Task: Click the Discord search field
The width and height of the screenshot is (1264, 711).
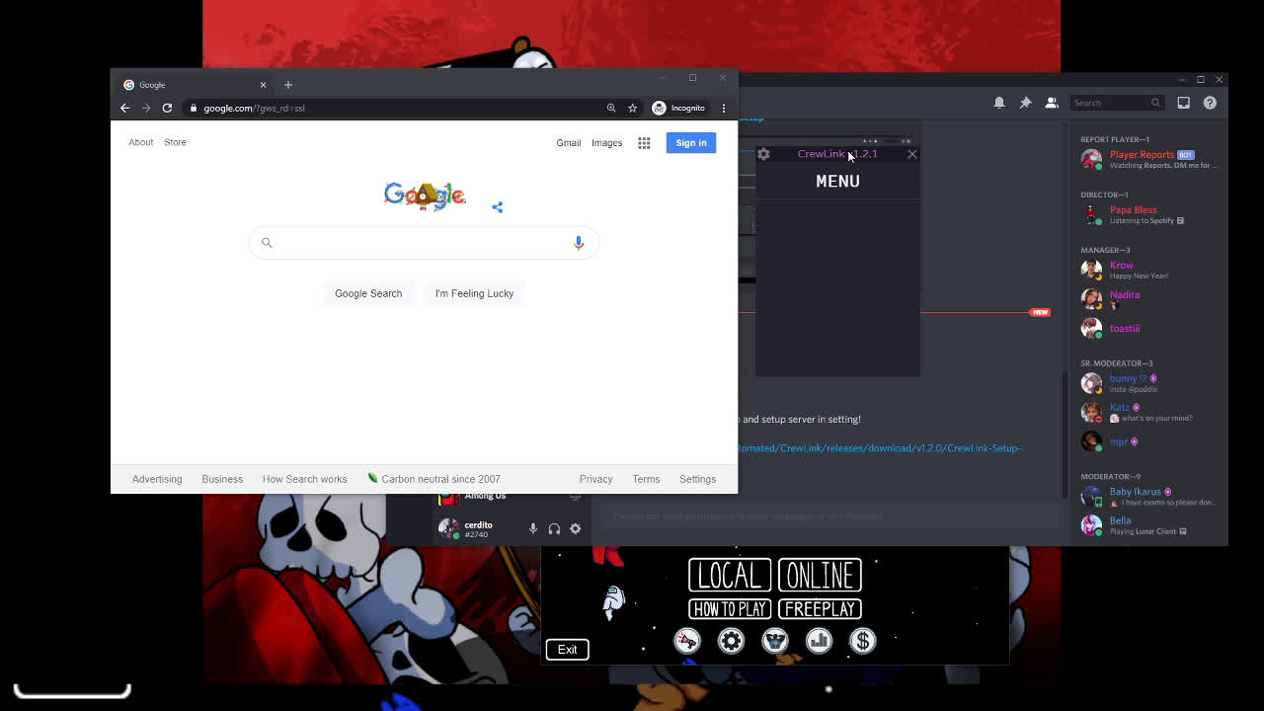Action: click(x=1119, y=103)
